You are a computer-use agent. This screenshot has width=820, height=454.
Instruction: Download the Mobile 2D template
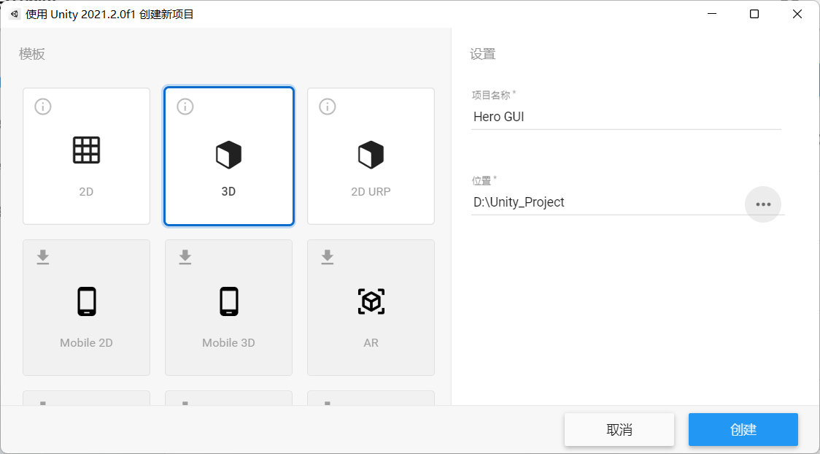(x=43, y=258)
